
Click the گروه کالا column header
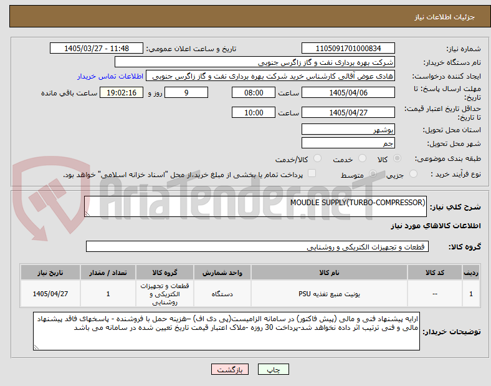point(164,273)
